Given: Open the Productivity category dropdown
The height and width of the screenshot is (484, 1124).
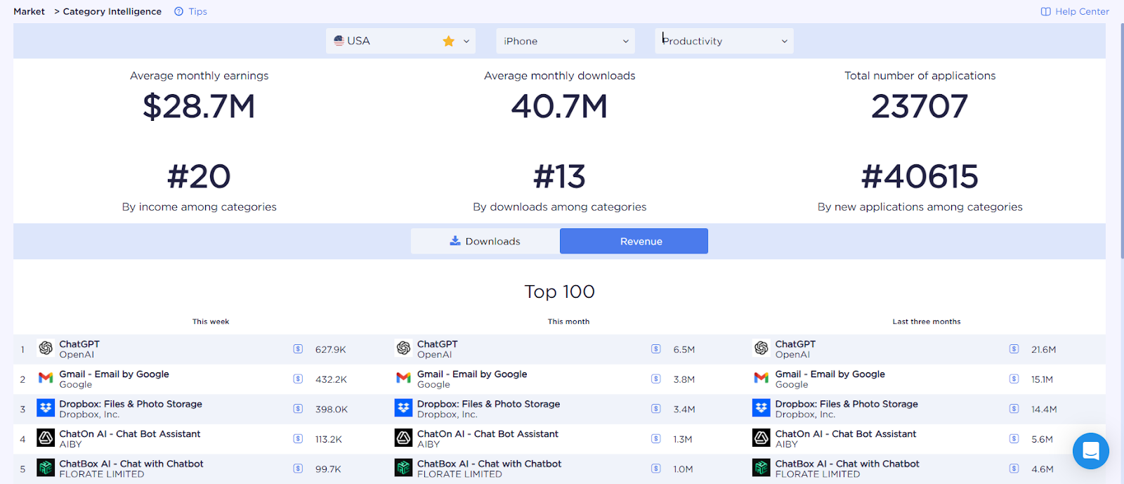Looking at the screenshot, I should [x=724, y=41].
